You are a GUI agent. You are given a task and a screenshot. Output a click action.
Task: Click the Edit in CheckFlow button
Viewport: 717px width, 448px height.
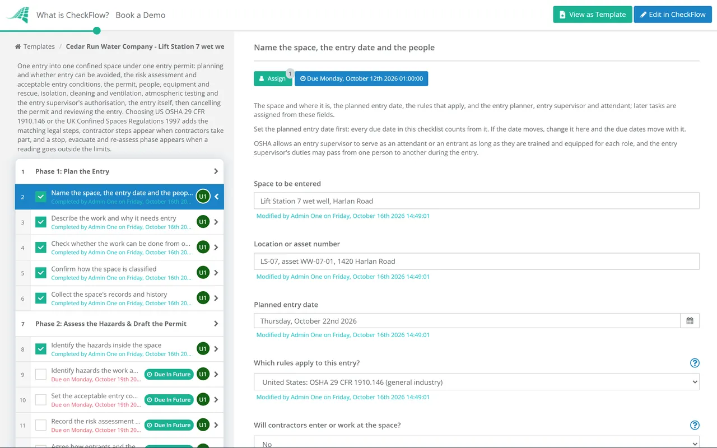(x=673, y=15)
